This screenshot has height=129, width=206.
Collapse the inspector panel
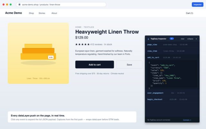190,39
